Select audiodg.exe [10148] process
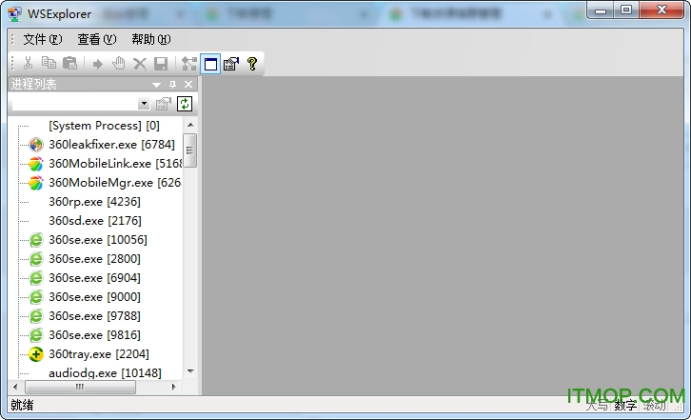The image size is (691, 420). pyautogui.click(x=105, y=372)
